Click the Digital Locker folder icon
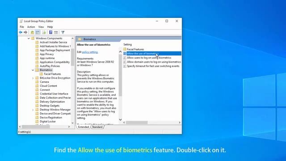Screen dimensions: 286x161 37,121
